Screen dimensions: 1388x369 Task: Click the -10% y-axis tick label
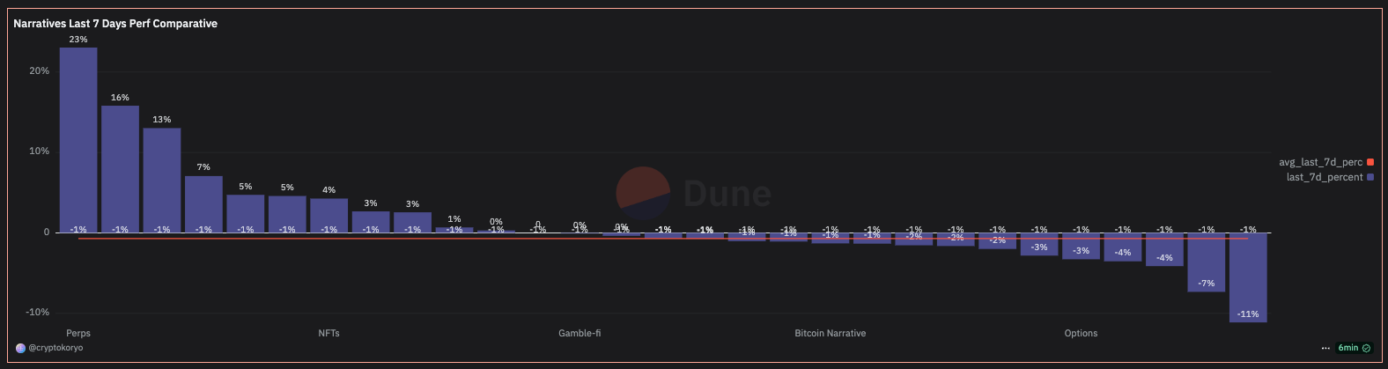37,313
